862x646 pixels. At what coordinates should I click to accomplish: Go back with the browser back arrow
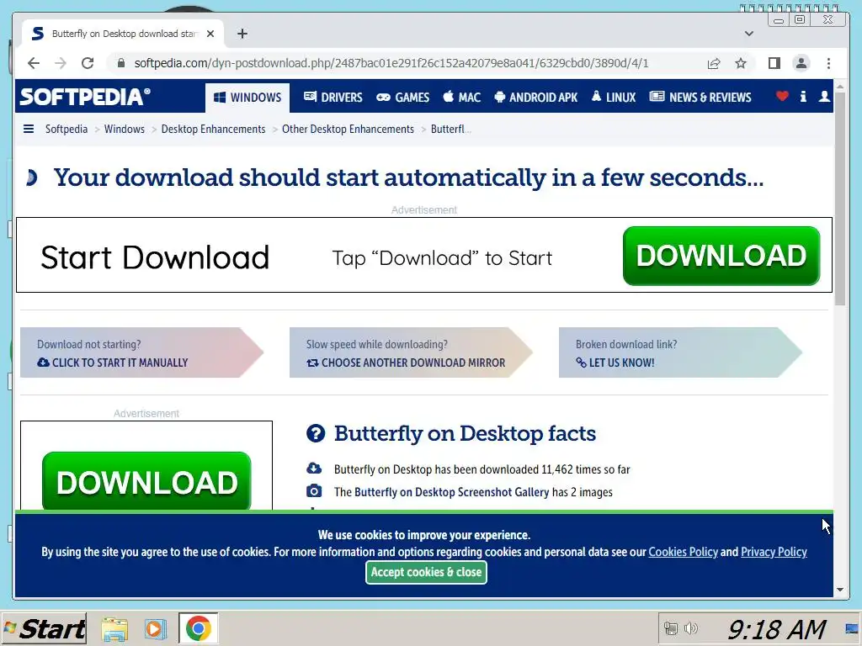[x=34, y=63]
